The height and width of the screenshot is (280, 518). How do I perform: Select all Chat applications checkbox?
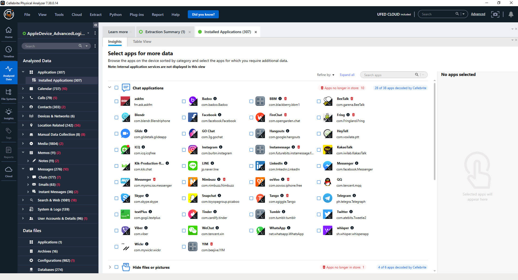click(x=116, y=88)
